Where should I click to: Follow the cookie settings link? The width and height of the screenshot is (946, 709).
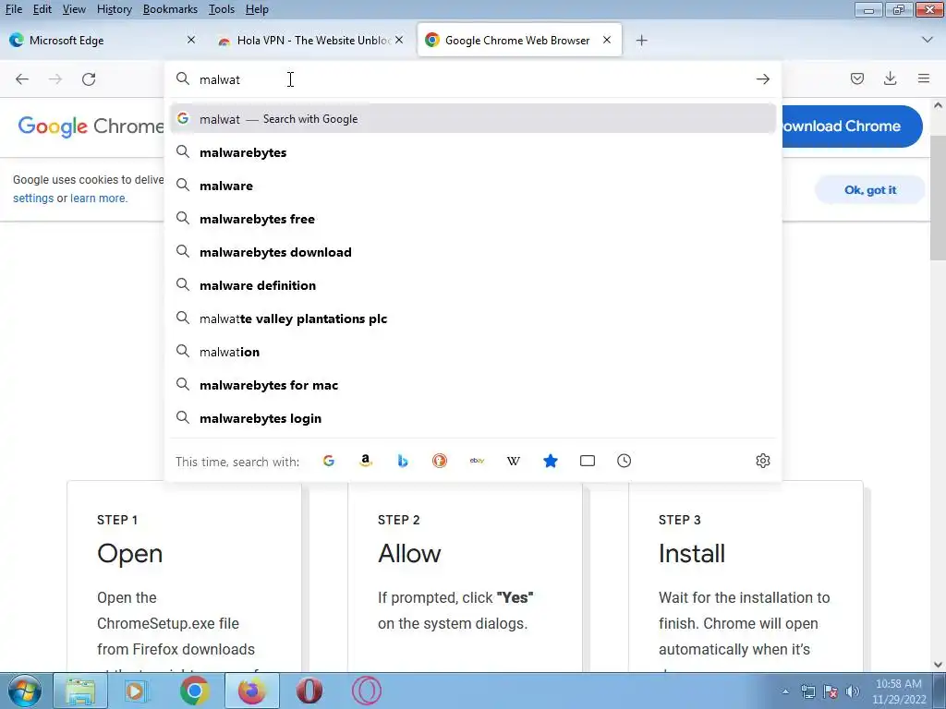(33, 198)
